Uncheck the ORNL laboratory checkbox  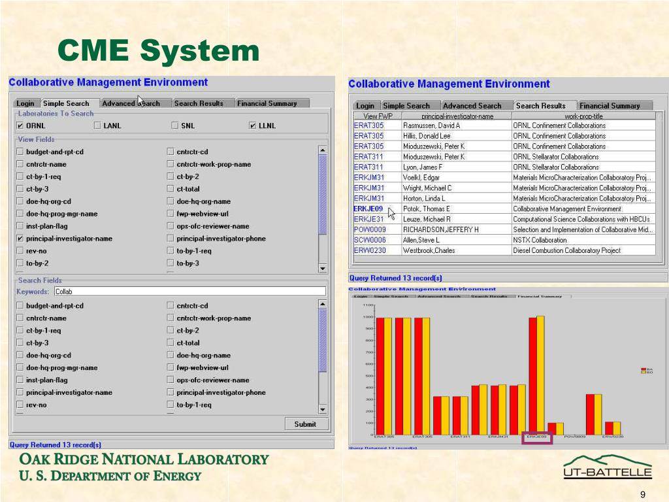click(20, 125)
